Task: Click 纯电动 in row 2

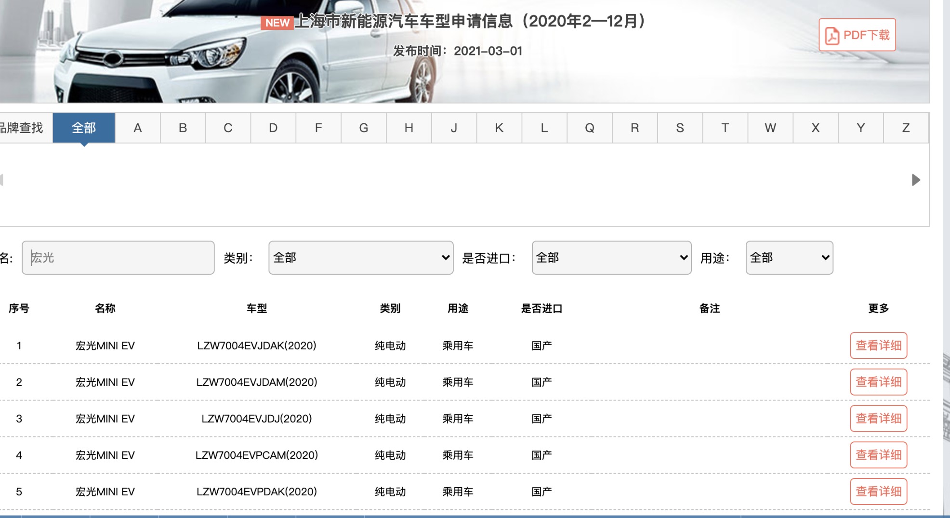Action: (x=390, y=383)
